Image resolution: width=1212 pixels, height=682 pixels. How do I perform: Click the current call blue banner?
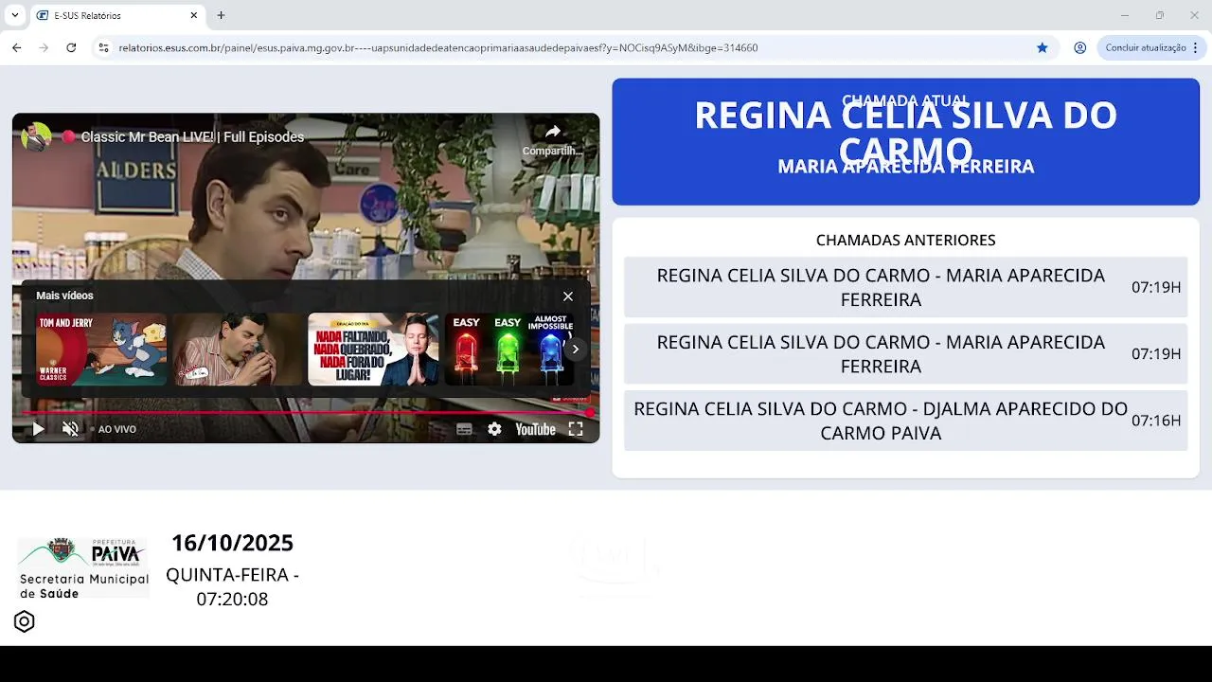pos(905,141)
